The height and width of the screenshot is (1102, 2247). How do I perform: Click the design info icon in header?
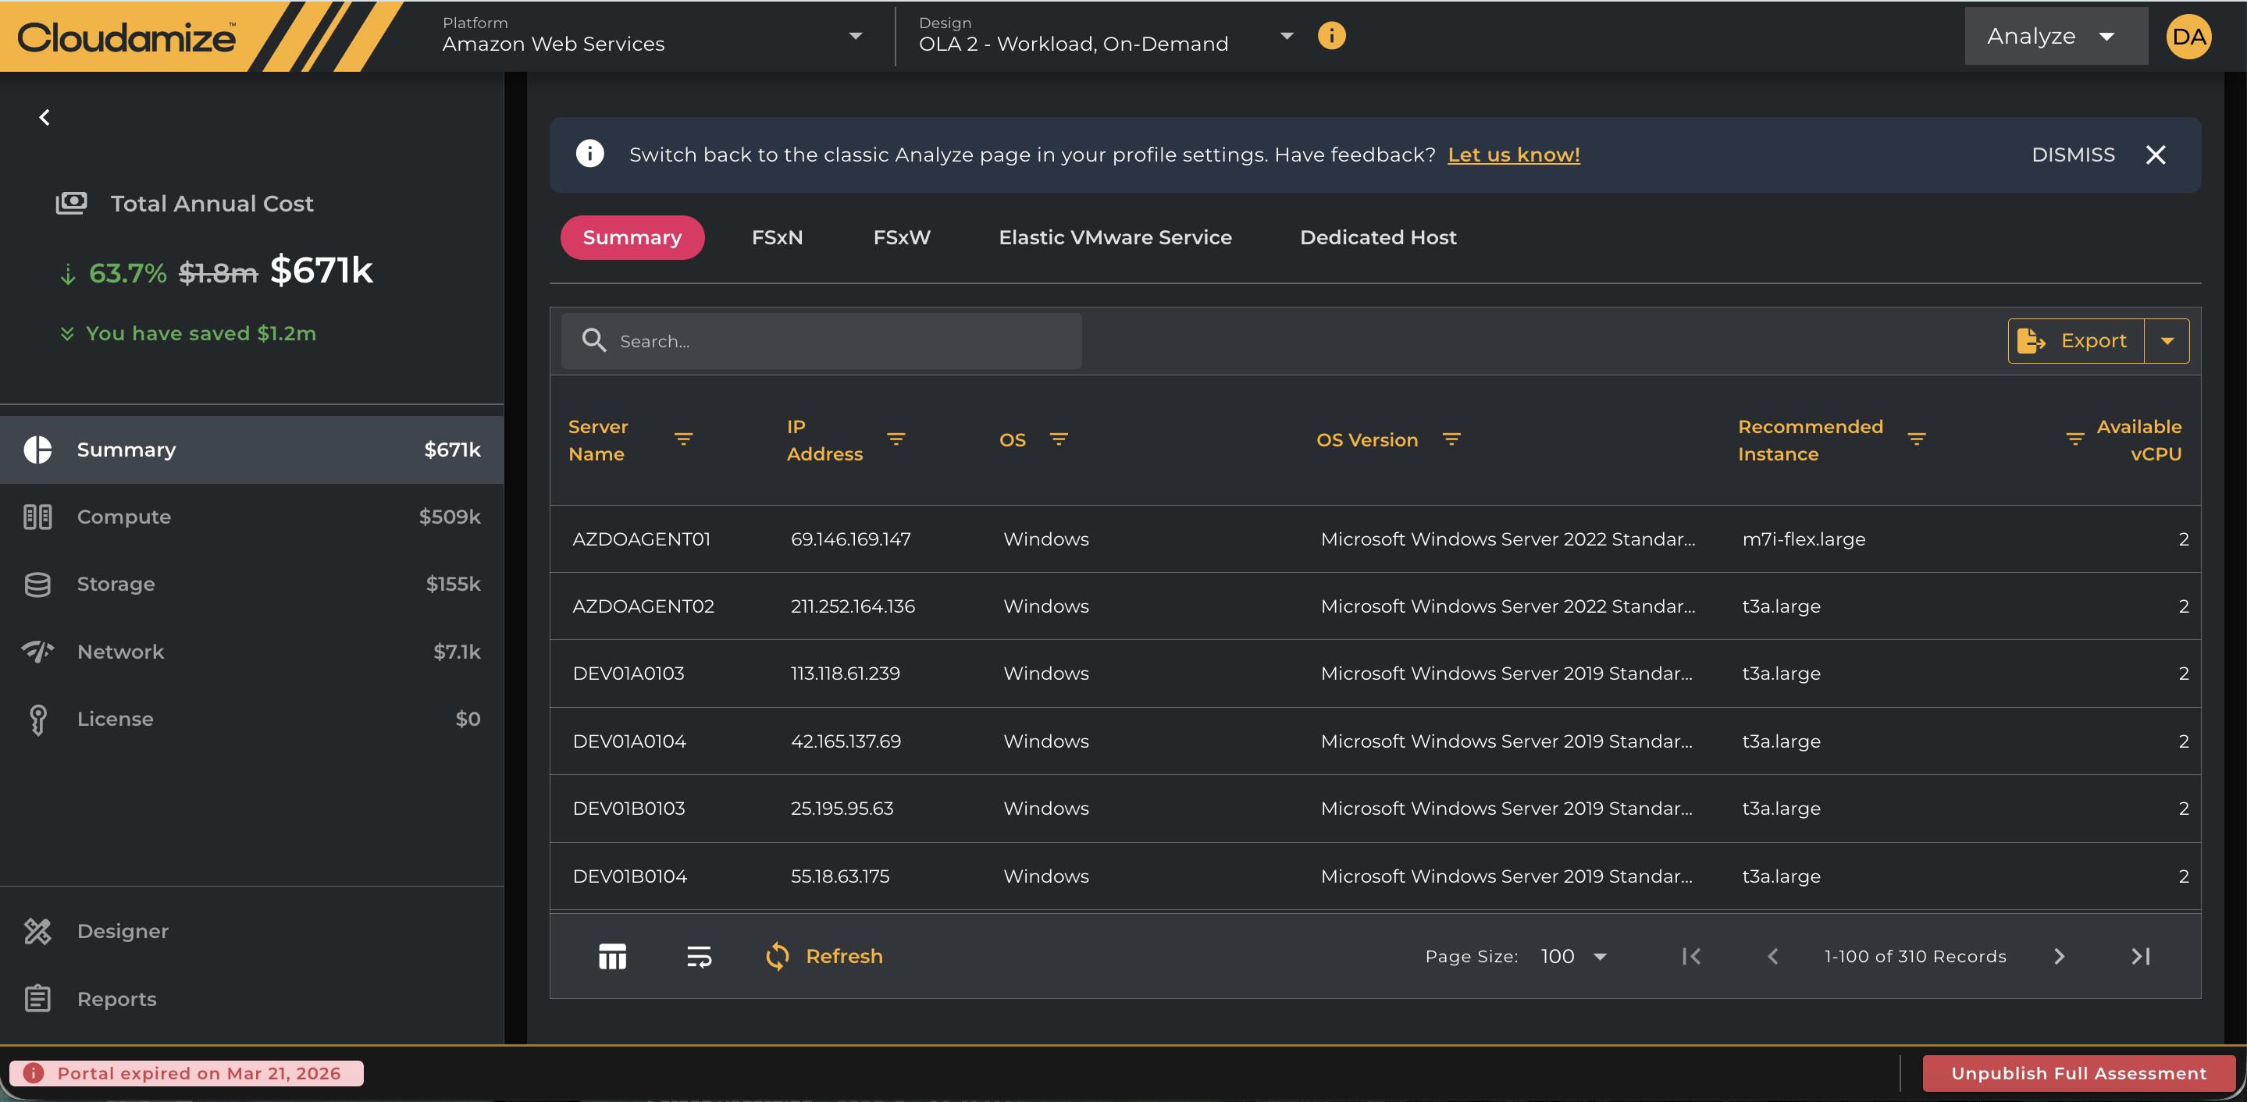pyautogui.click(x=1331, y=36)
